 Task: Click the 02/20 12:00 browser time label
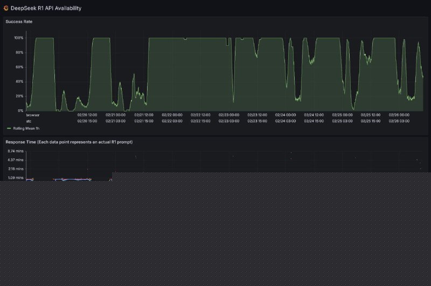(87, 115)
